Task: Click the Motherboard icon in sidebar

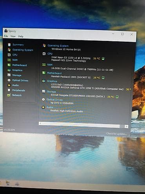Action: 9,65
